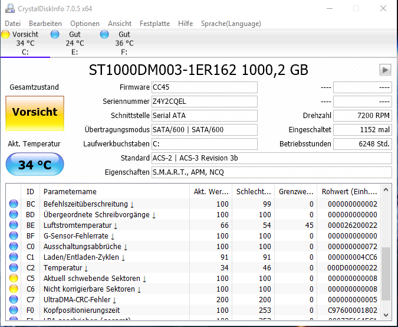This screenshot has height=327, width=398.
Task: Select the C: drive tab
Action: 25,43
